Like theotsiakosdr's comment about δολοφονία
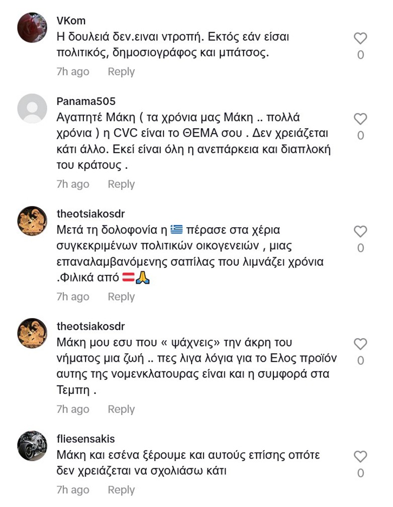The height and width of the screenshot is (507, 393). tap(360, 232)
